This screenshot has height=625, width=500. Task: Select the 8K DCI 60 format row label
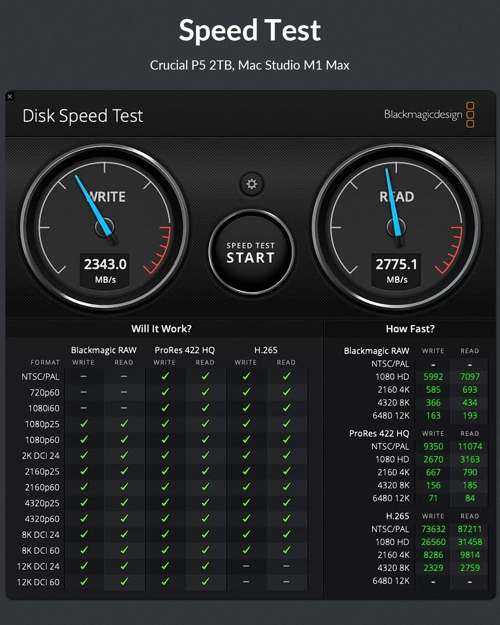40,550
